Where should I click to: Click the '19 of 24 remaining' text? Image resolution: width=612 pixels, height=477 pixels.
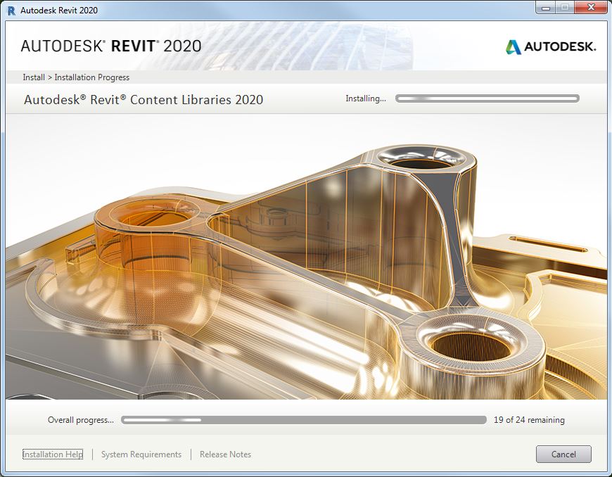coord(529,420)
